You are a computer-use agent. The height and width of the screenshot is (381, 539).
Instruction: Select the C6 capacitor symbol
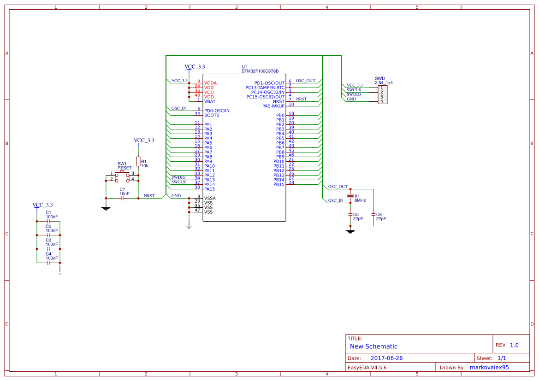[x=373, y=214]
